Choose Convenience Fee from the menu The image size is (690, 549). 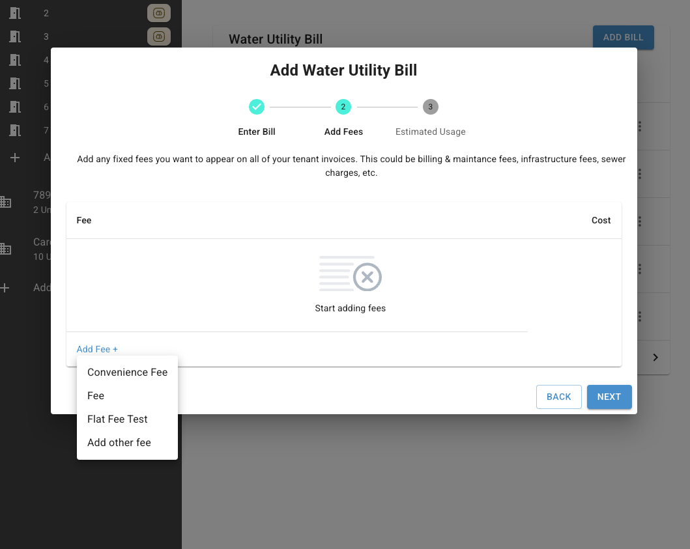[127, 373]
